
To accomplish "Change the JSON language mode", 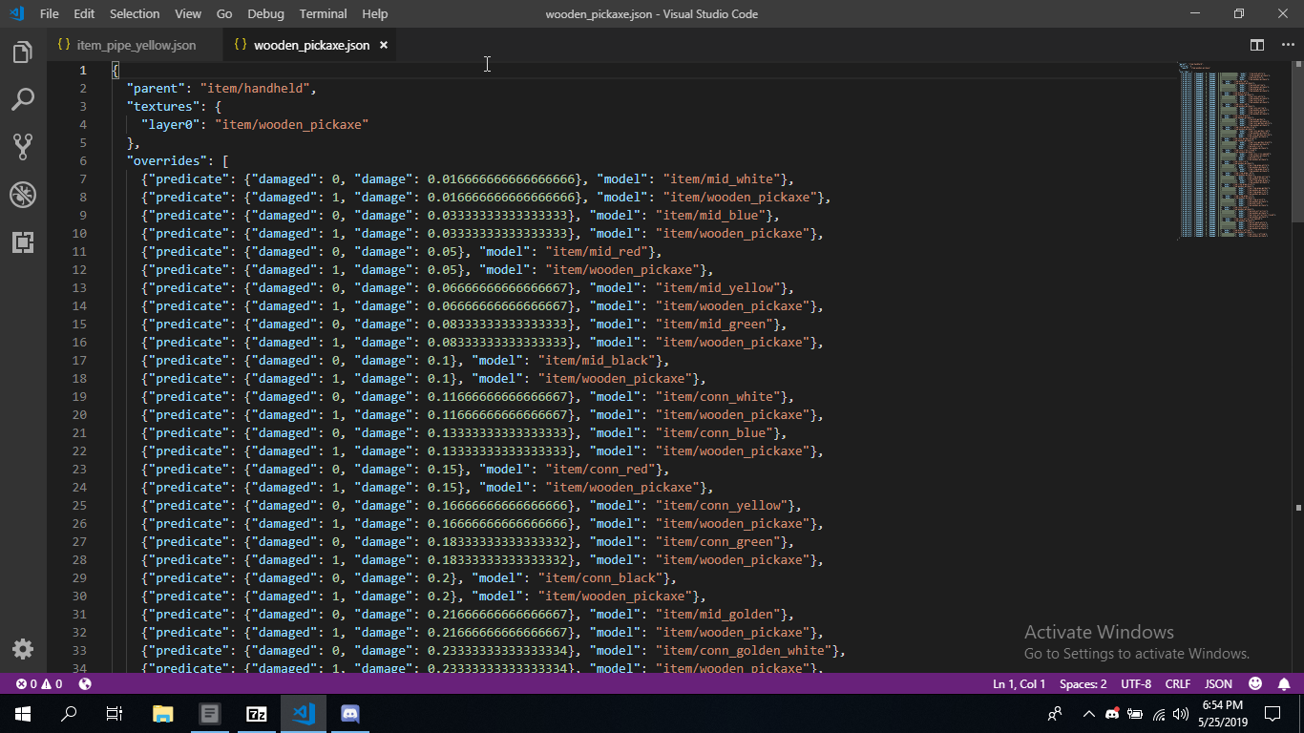I will click(x=1218, y=683).
